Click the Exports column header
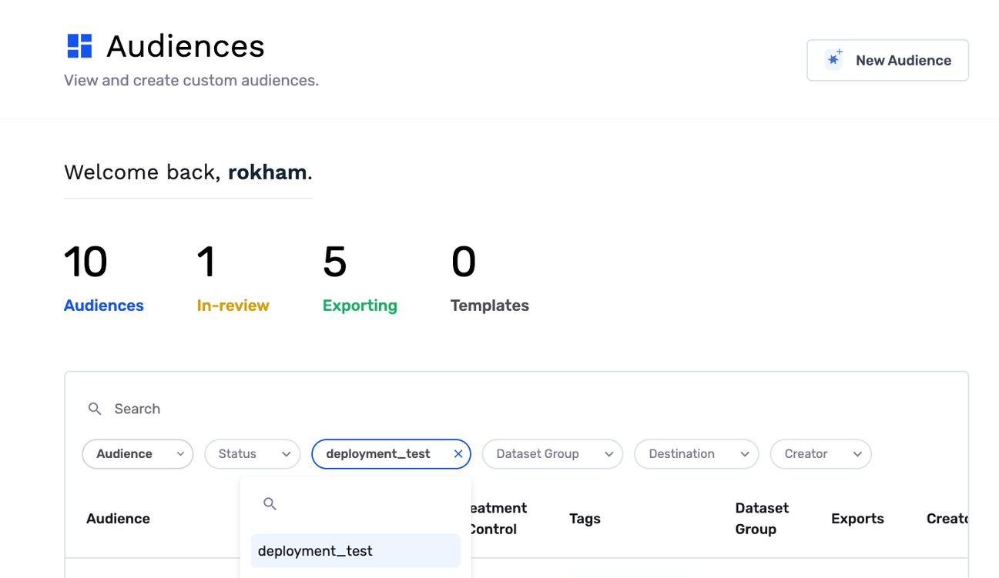 857,519
